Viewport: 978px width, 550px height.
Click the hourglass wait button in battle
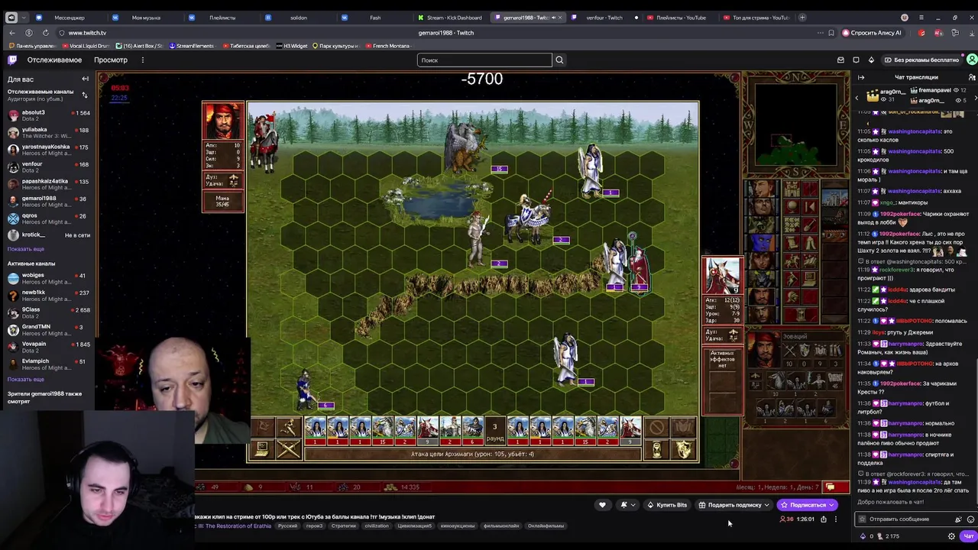656,451
